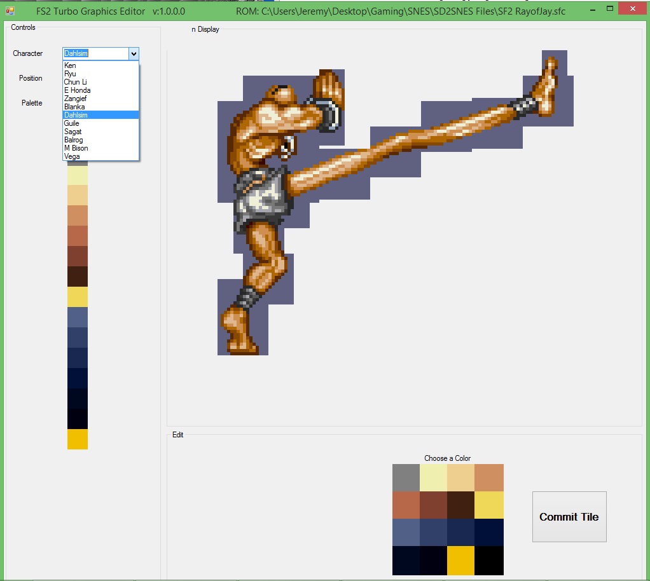Pick the orange-tan swatch in Choose a Color grid
Screen dimensions: 650x581
(x=488, y=478)
